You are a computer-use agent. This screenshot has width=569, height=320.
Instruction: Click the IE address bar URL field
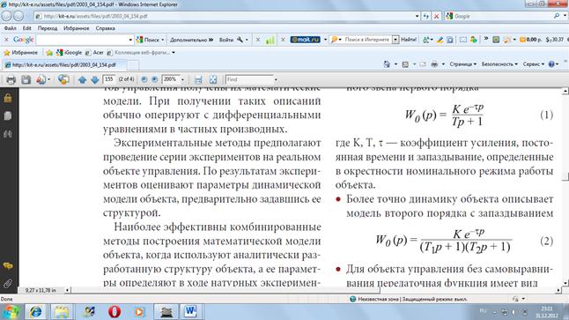coord(225,16)
